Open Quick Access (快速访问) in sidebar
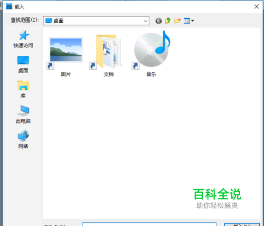 pos(23,39)
